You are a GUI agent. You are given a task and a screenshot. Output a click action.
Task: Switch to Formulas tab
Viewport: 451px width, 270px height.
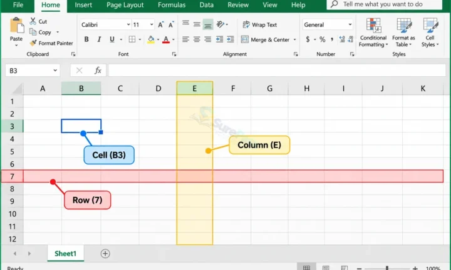click(x=172, y=5)
